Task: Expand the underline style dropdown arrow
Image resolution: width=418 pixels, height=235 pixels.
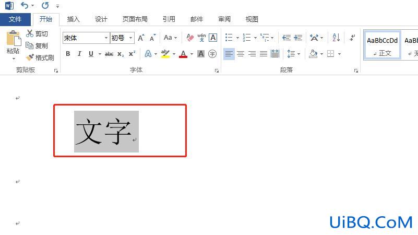Action: click(x=100, y=54)
